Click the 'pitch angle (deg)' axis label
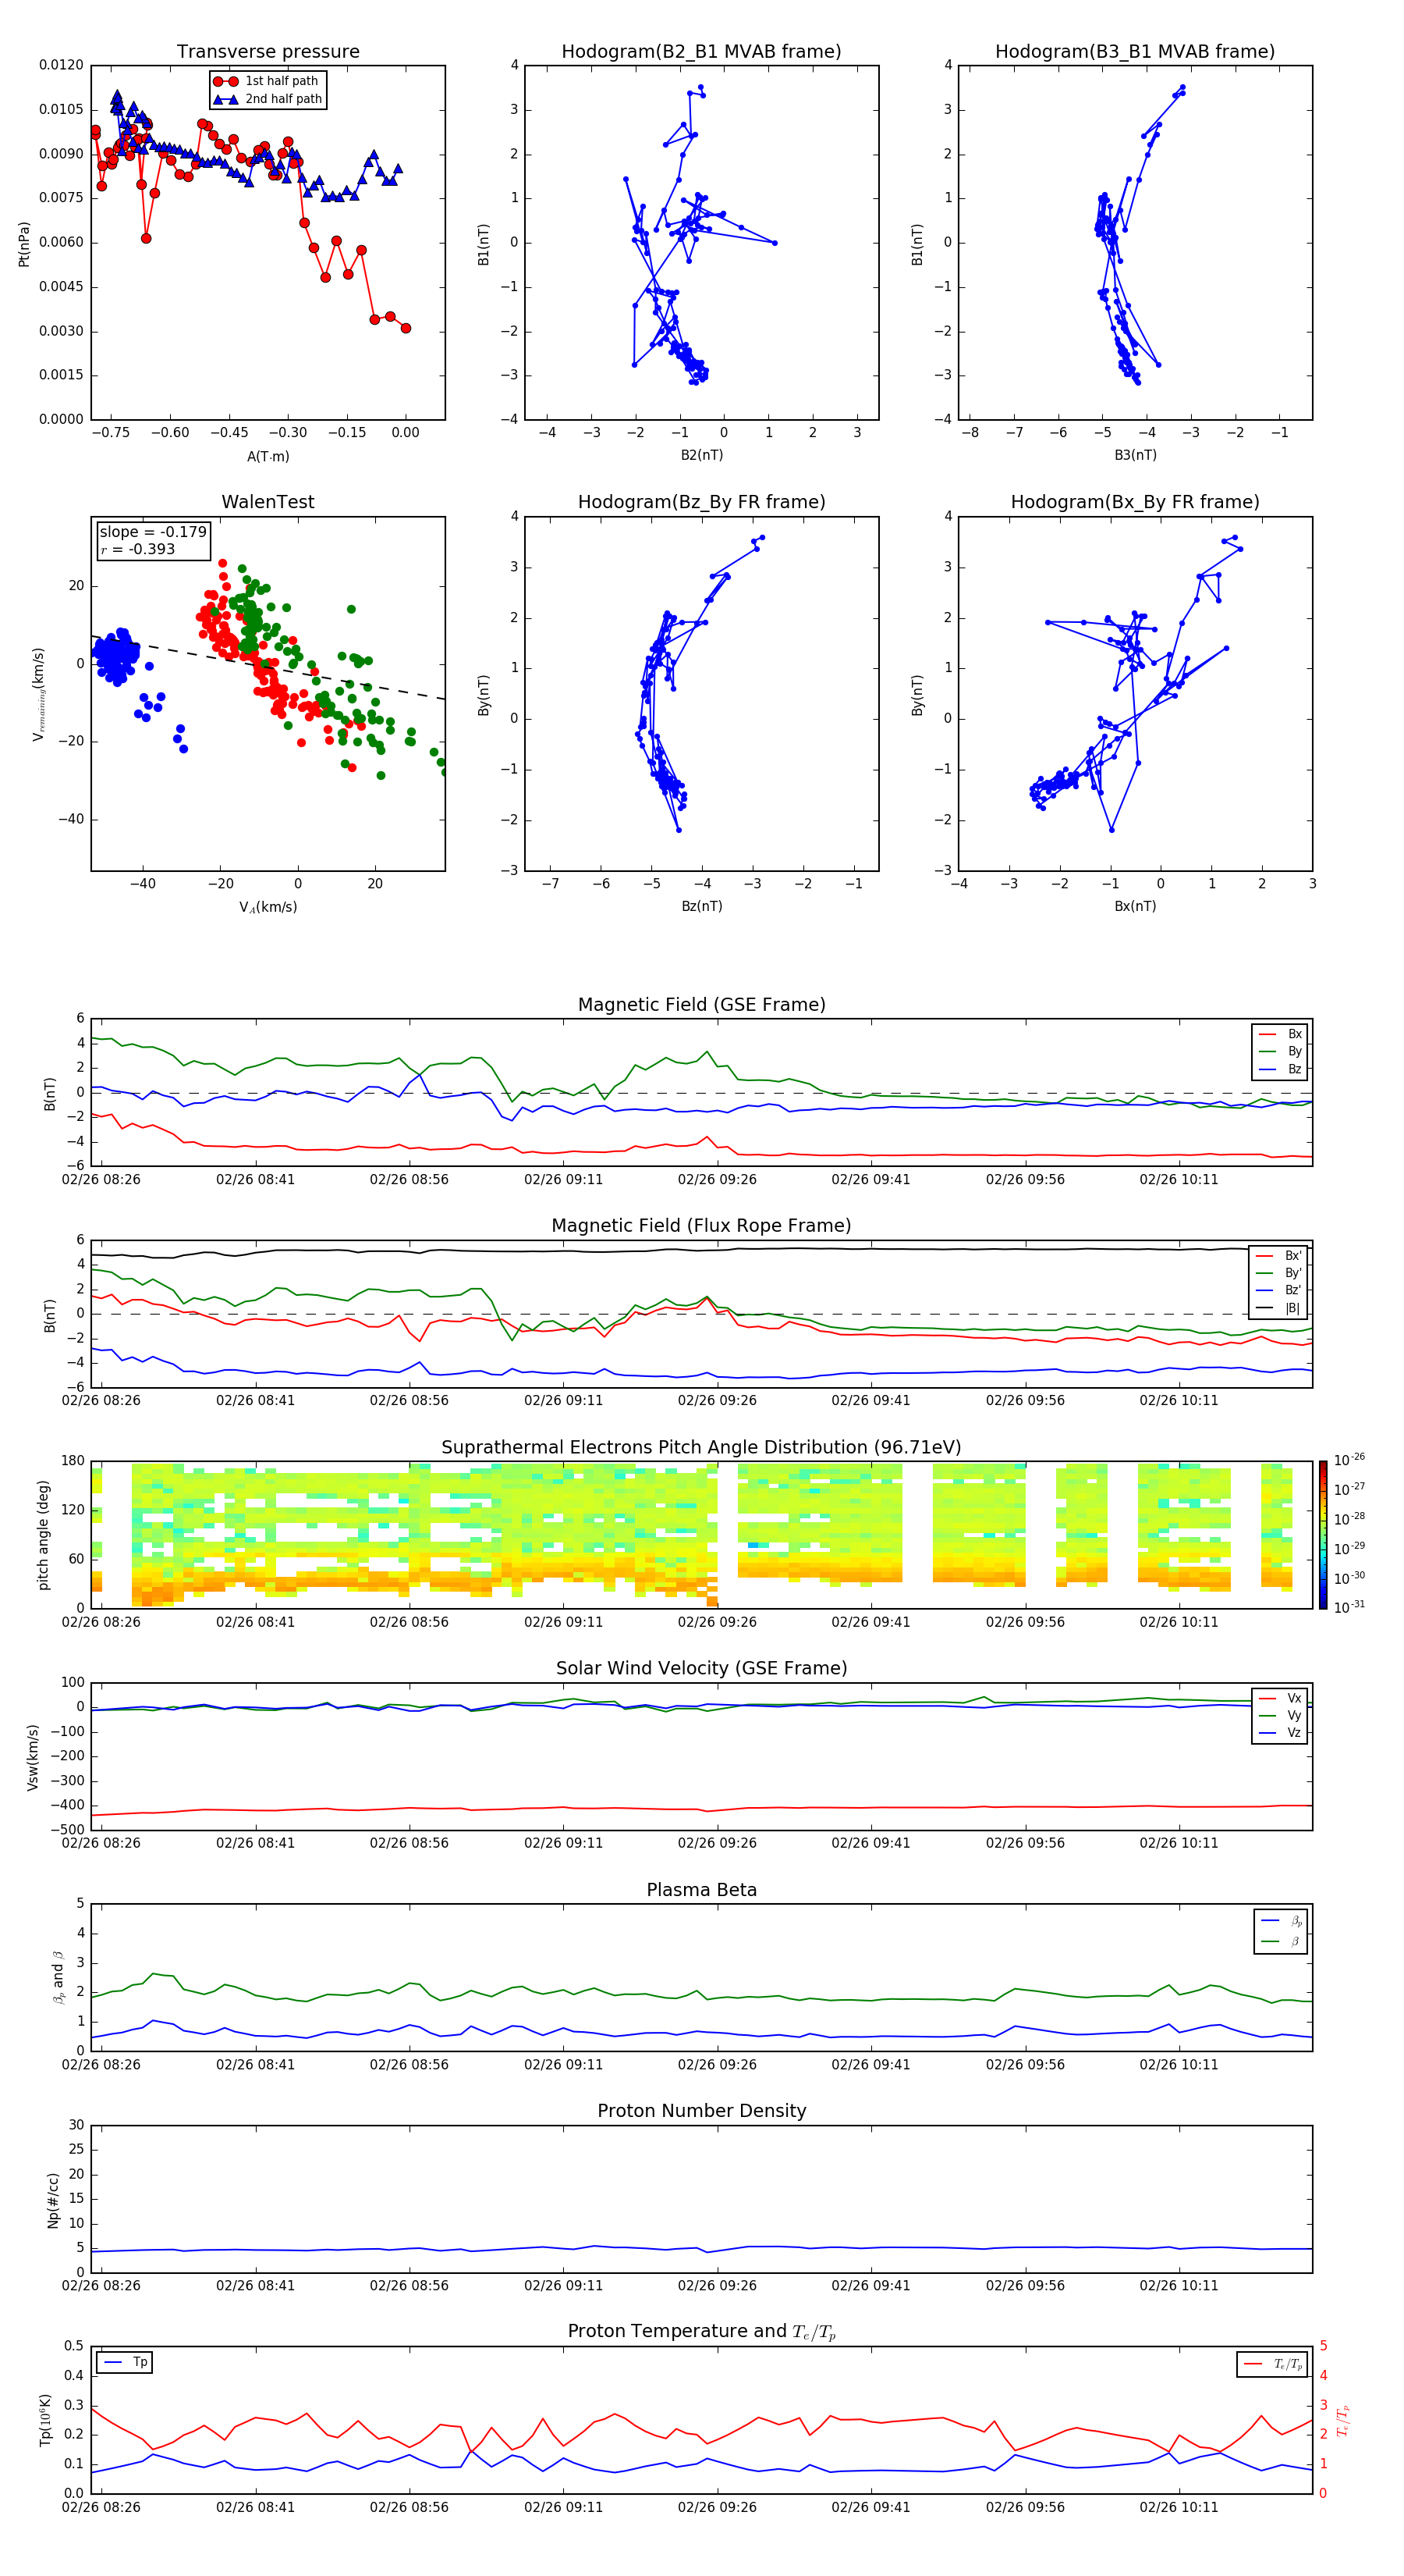Screen dimensions: 1404x2576 [43, 1535]
